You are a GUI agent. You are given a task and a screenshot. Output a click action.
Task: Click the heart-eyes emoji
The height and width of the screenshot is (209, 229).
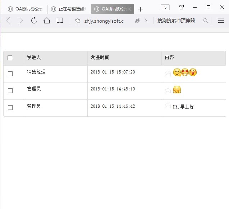(185, 72)
